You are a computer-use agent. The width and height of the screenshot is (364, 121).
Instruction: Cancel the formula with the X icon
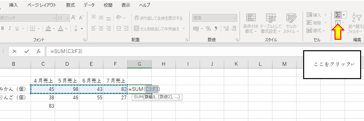[15, 52]
